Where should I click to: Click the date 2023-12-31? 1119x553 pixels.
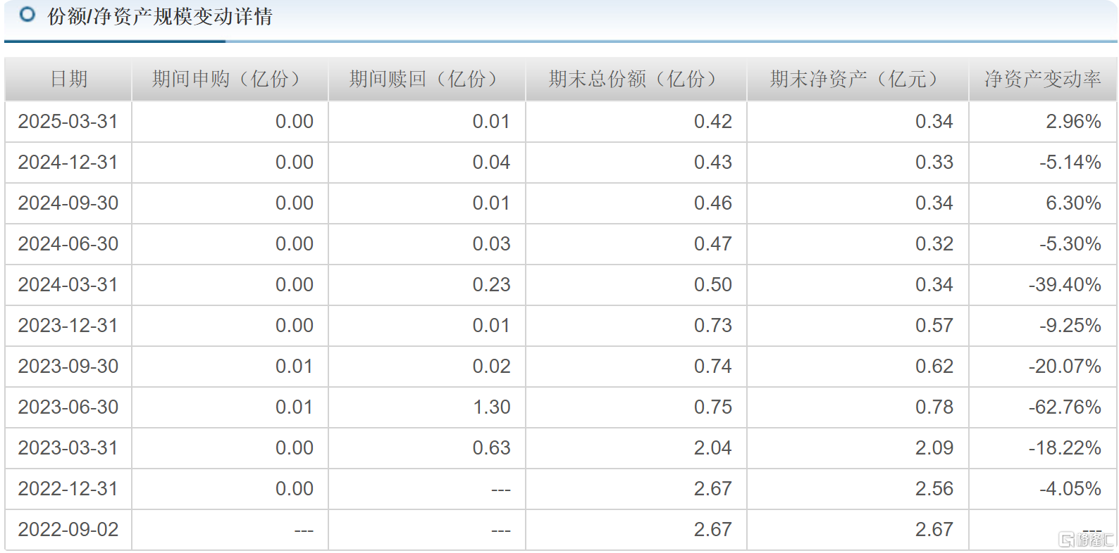[x=68, y=326]
